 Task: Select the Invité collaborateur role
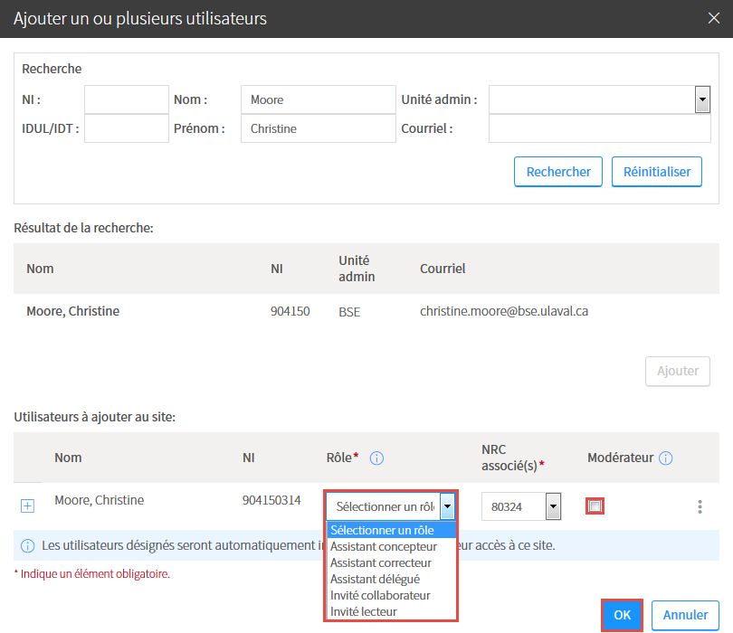coord(391,596)
